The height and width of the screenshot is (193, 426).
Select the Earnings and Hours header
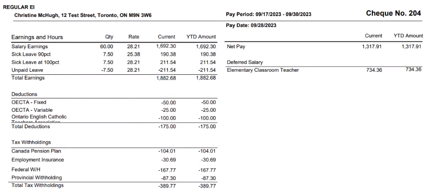37,37
